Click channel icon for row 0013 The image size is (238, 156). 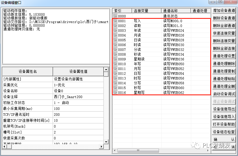(115, 78)
